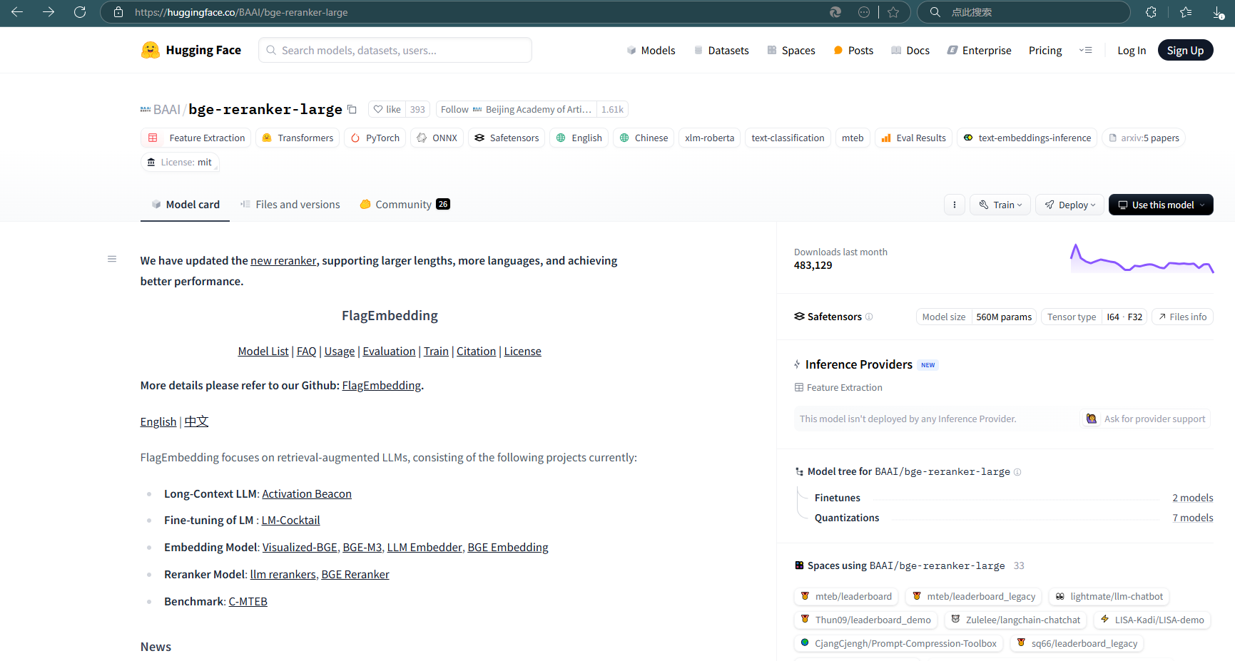This screenshot has height=661, width=1235.
Task: Copy model name with the copy icon
Action: (x=352, y=109)
